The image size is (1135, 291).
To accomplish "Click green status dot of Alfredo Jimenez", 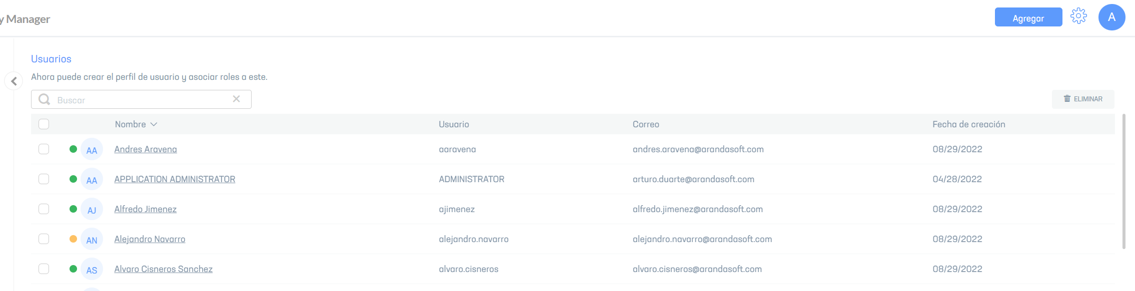I will click(73, 209).
